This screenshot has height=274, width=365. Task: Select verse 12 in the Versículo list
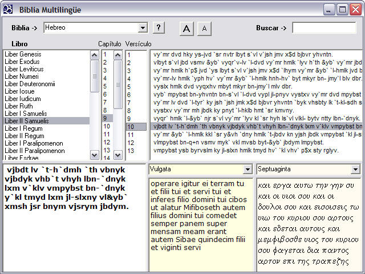pyautogui.click(x=136, y=143)
